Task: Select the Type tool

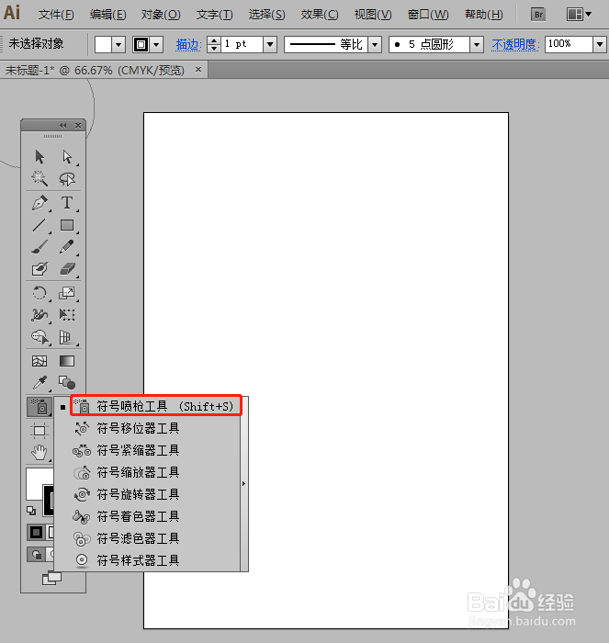Action: (x=67, y=203)
